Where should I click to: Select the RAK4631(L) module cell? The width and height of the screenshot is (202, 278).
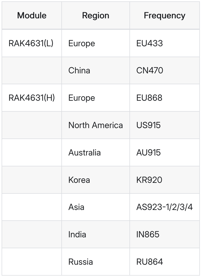tap(31, 43)
